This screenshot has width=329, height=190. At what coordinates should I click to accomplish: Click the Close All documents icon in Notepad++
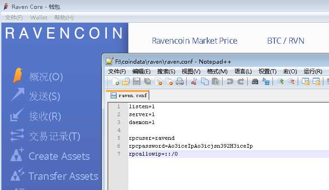click(x=169, y=81)
